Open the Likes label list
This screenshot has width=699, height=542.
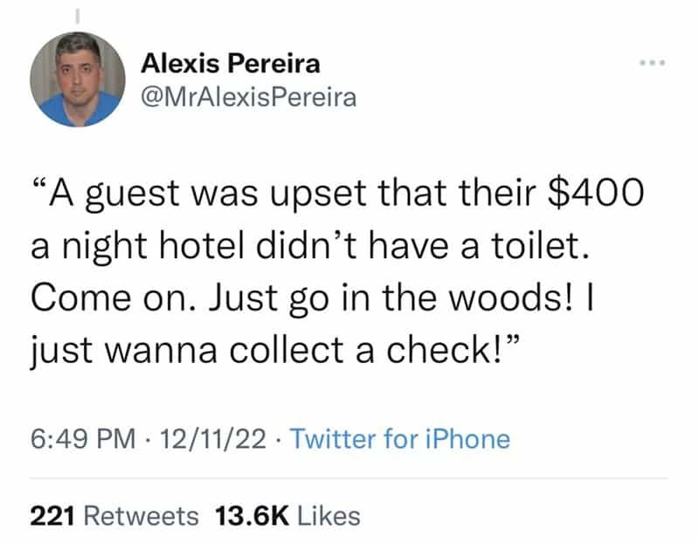329,516
